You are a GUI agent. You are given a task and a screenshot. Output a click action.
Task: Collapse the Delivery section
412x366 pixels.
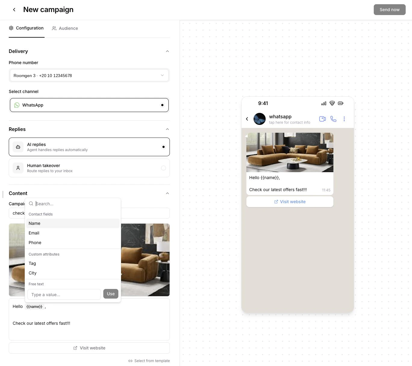point(167,51)
